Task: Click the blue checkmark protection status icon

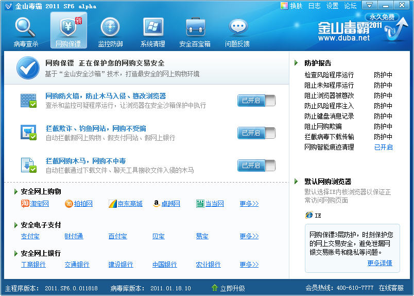Action: 28,68
